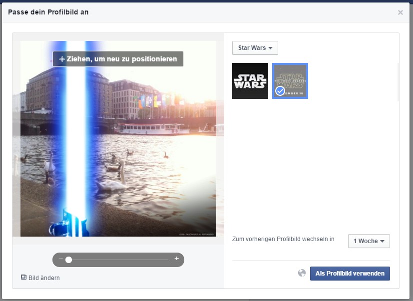This screenshot has height=301, width=413.
Task: Click the arrow in the 1 Woche selector
Action: coord(382,241)
